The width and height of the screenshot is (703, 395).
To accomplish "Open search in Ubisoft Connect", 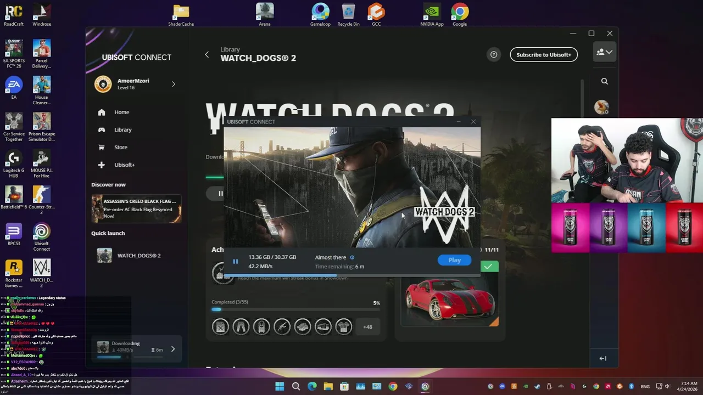I will pyautogui.click(x=604, y=81).
